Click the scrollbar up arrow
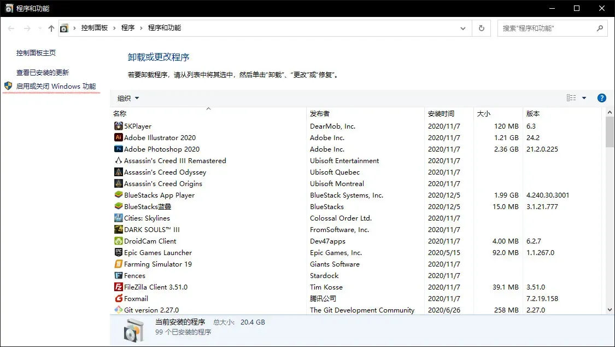The image size is (615, 347). 610,112
